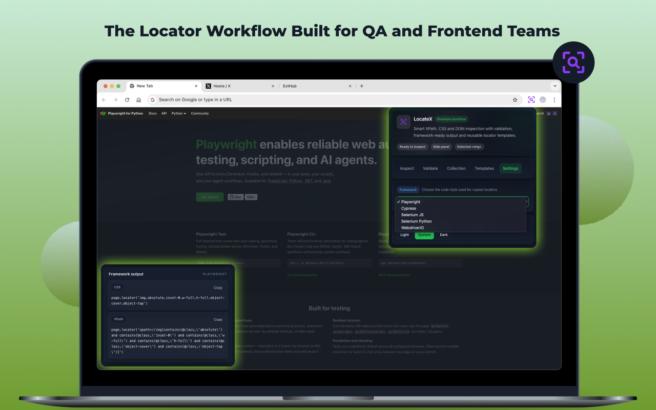
Task: Click the 'Framework output' heading
Action: pos(126,274)
